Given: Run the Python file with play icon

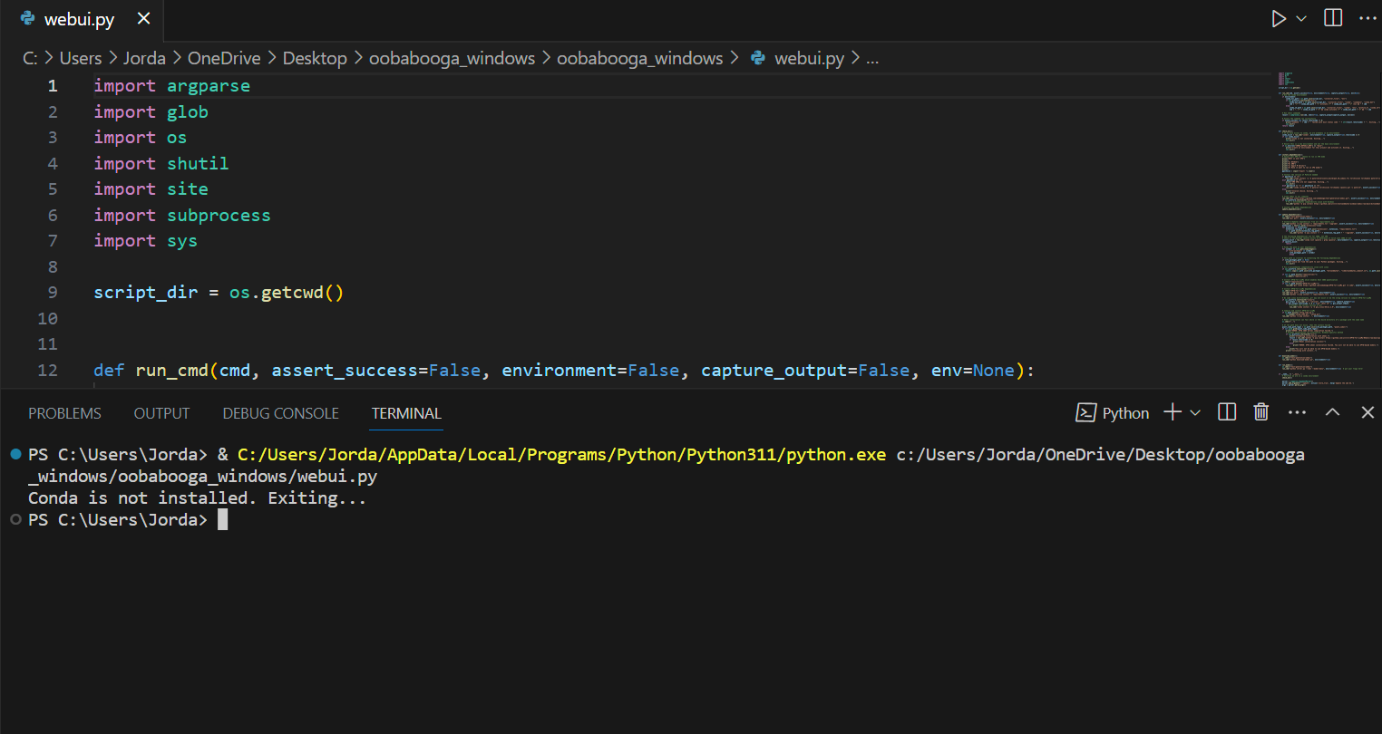Looking at the screenshot, I should 1279,19.
